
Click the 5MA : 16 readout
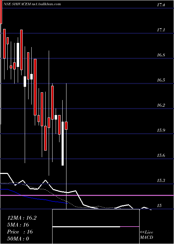18,225
